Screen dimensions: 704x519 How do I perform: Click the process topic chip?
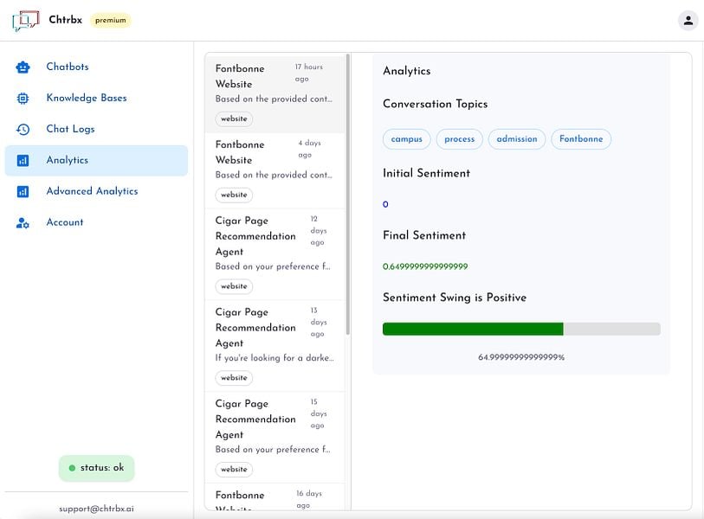pyautogui.click(x=459, y=139)
